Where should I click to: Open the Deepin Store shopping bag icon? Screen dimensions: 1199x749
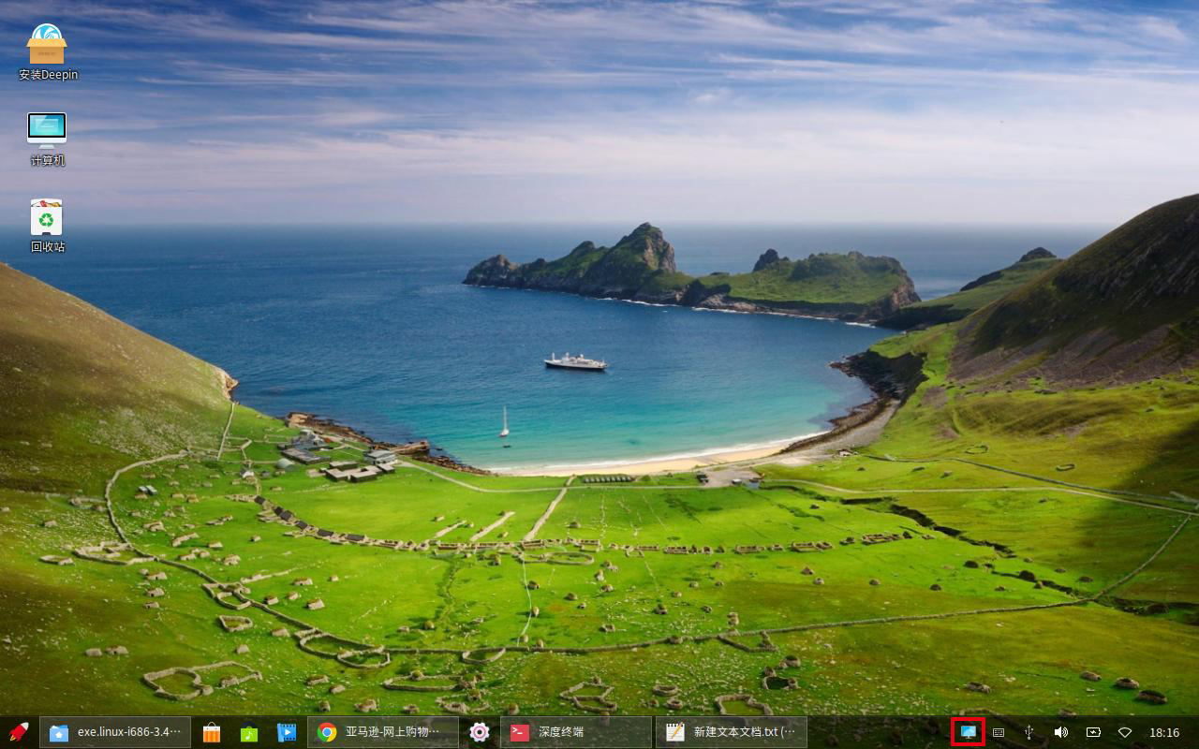point(212,732)
